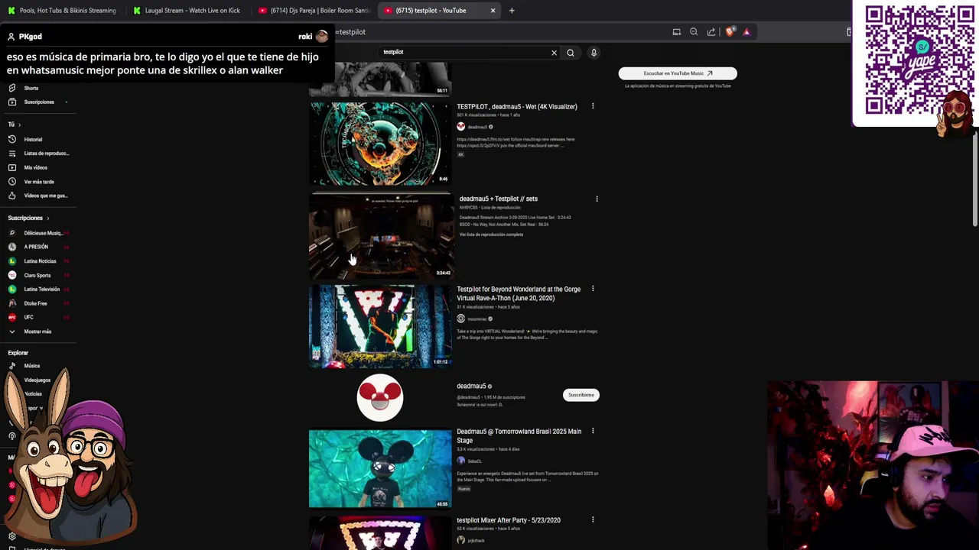979x550 pixels.
Task: Open the settings gear at sidebar bottom
Action: [x=11, y=536]
